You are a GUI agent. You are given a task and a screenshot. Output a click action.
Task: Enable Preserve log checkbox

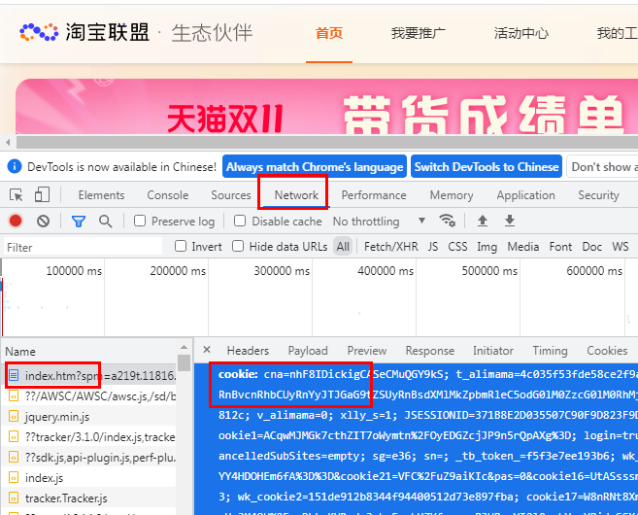point(140,221)
